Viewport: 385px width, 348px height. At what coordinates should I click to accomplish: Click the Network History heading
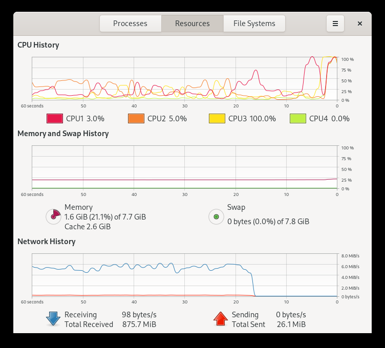pos(47,242)
